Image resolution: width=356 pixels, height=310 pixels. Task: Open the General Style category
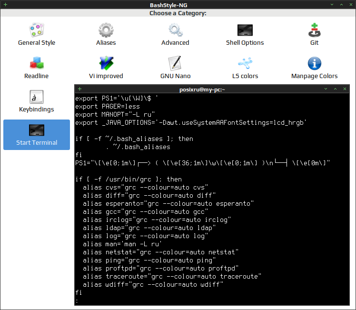point(36,34)
